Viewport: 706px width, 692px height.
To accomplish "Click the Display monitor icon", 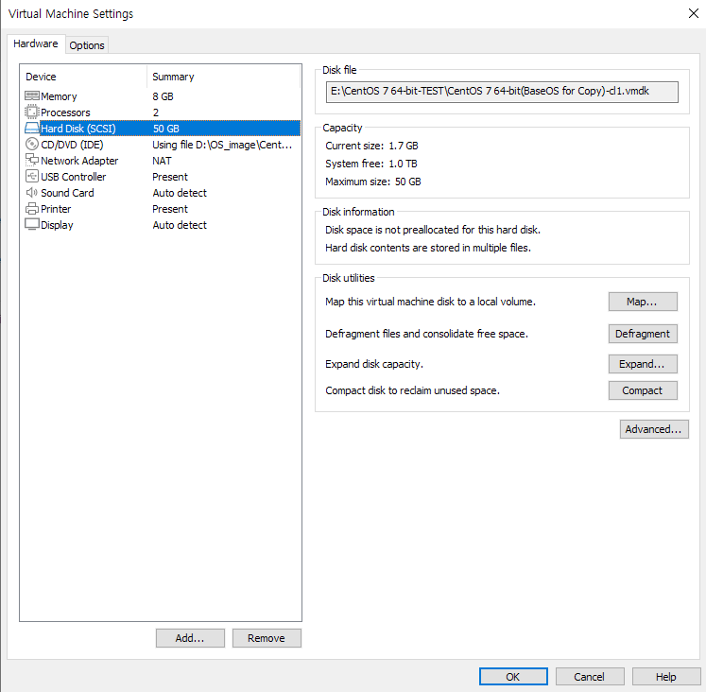I will click(x=31, y=224).
